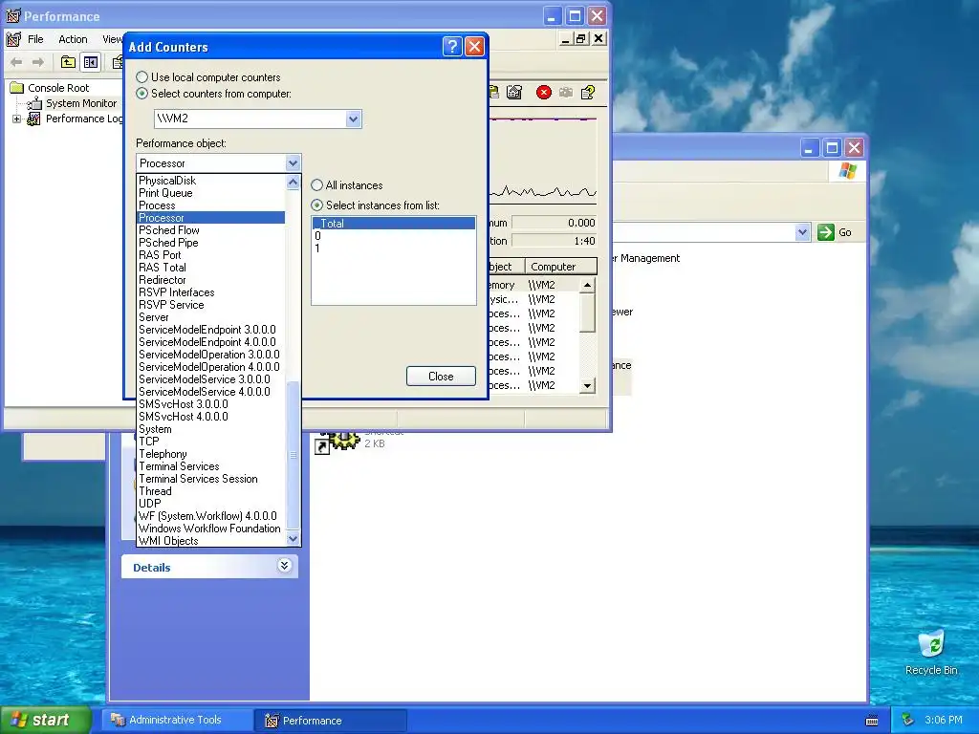Screen dimensions: 979x734
Task: Choose PSched Flow in the list
Action: coord(210,230)
